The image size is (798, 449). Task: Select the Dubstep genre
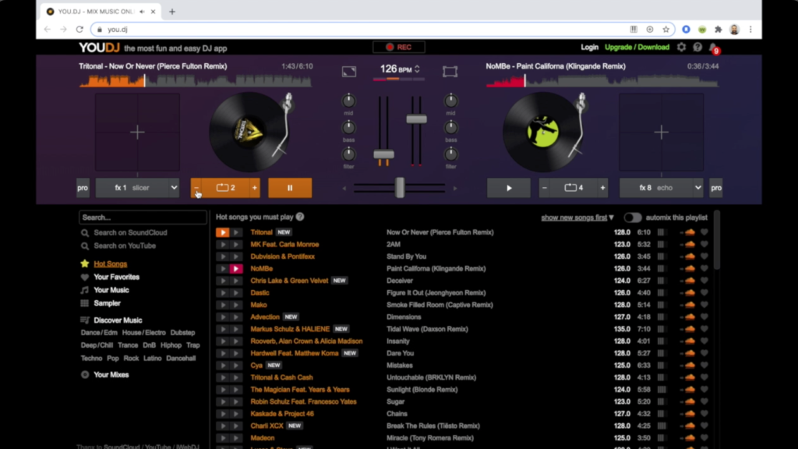tap(182, 332)
